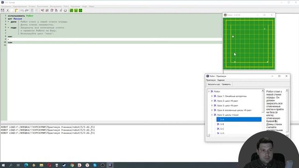The width and height of the screenshot is (299, 168).
Task: Open Google Chrome from the taskbar
Action: 72,165
